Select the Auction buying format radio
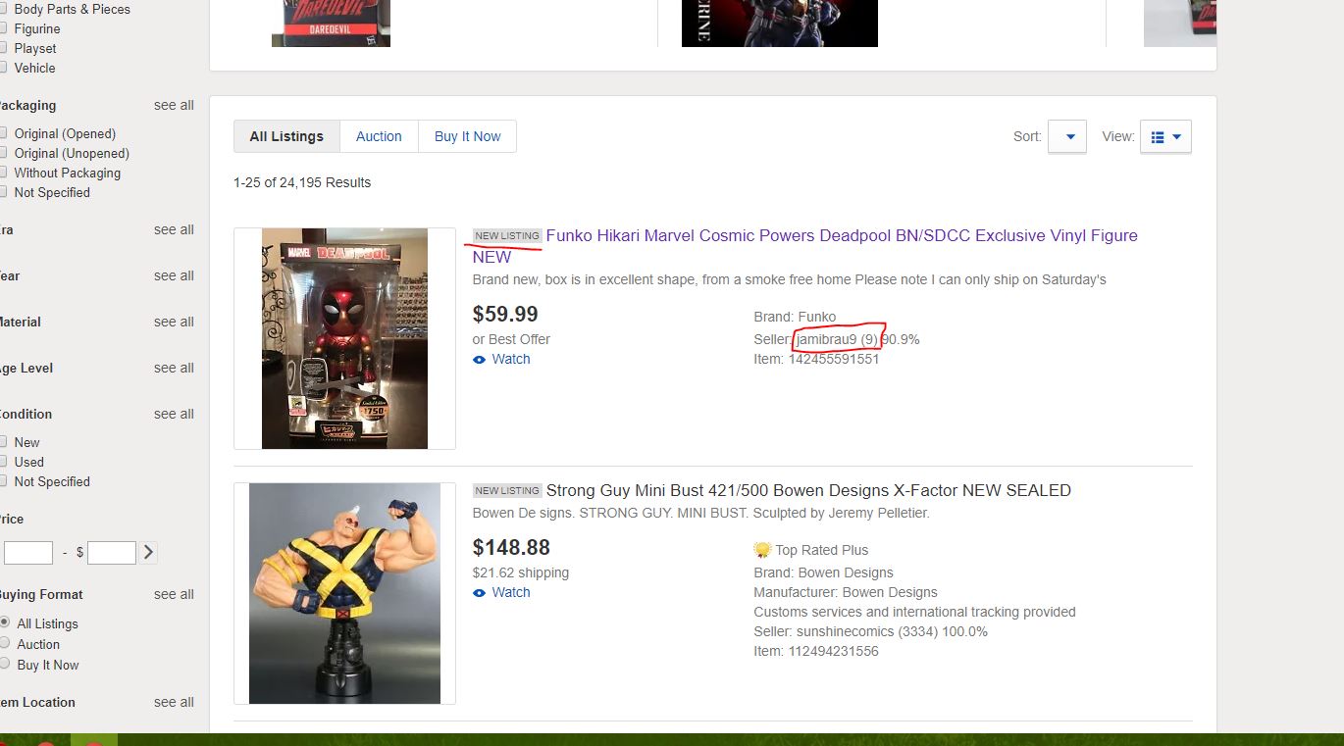 click(x=4, y=643)
